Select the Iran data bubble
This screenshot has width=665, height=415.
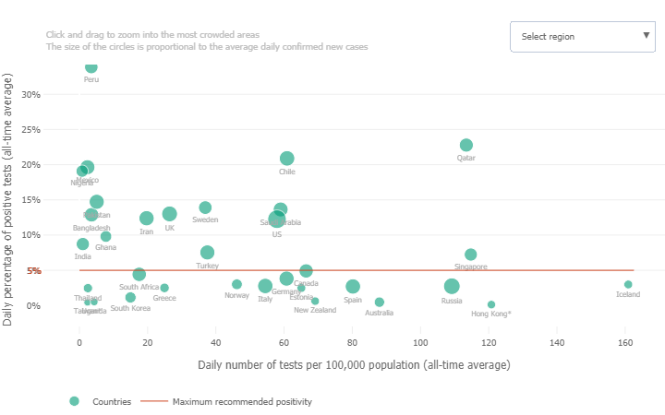[147, 219]
